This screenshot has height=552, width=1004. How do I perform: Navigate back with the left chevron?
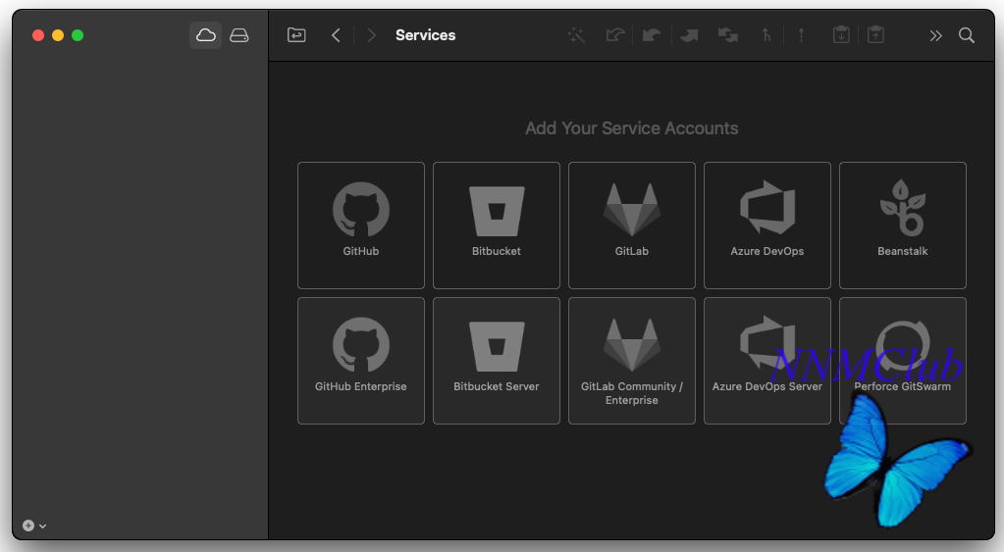pos(336,35)
